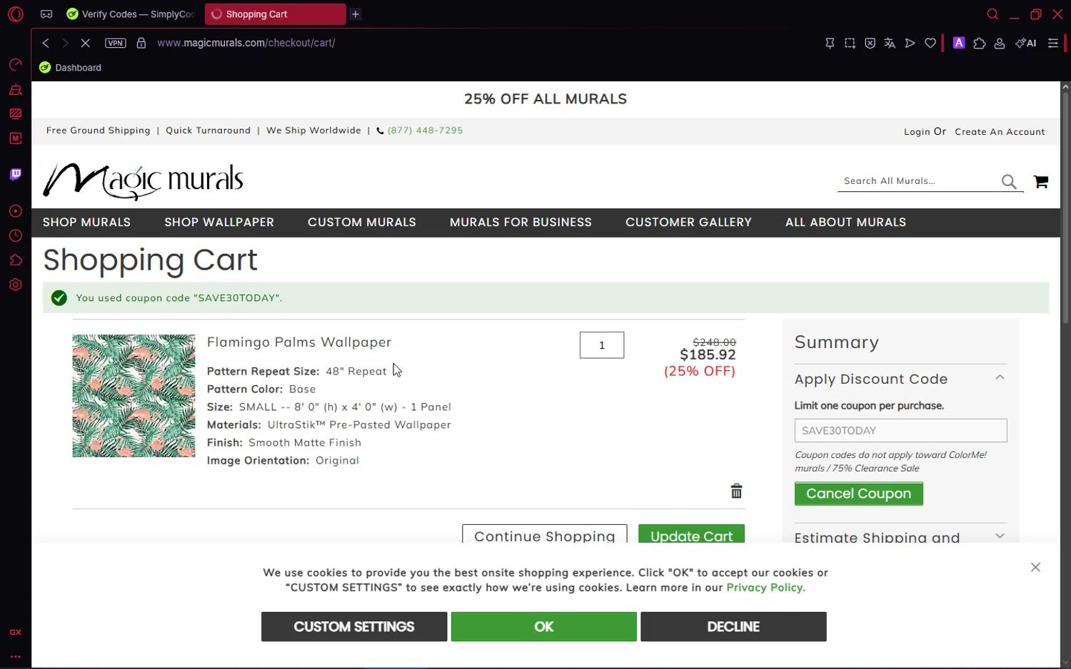
Task: Expand Estimate Shipping section
Action: [900, 537]
